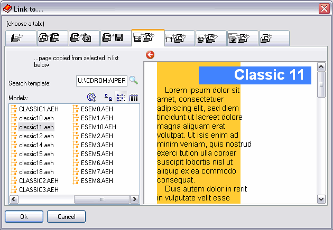Image resolution: width=333 pixels, height=230 pixels.
Task: Select classic14.aeh in the models list
Action: pos(36,145)
